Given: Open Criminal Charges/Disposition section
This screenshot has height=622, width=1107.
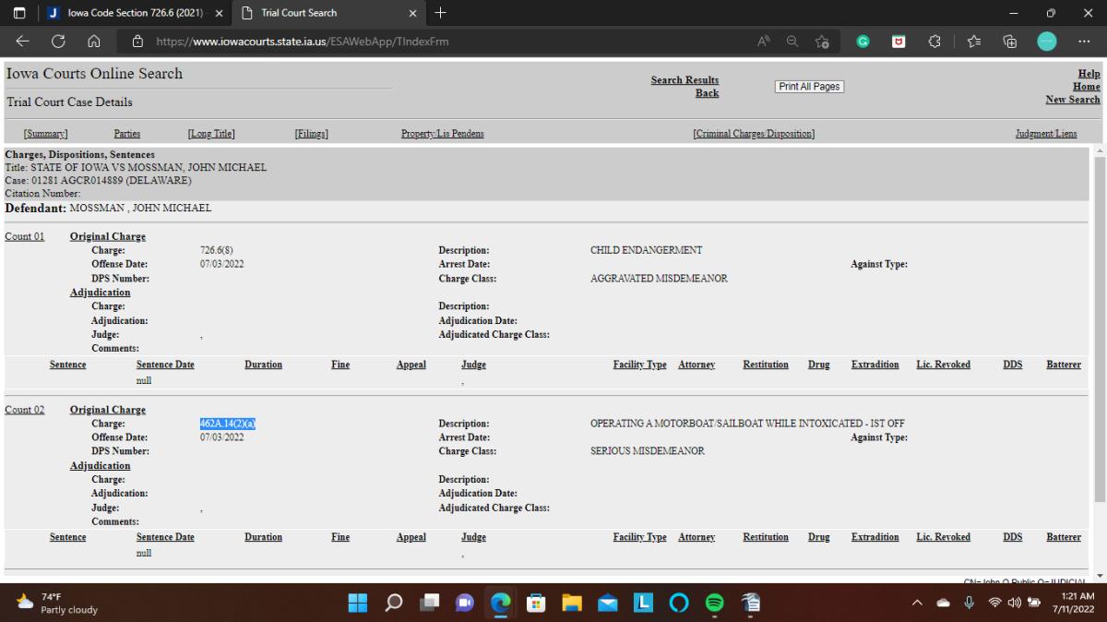Looking at the screenshot, I should 754,134.
